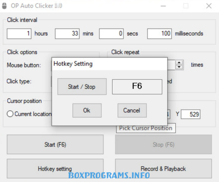Select the Current location radio button
The height and width of the screenshot is (182, 219).
(x=10, y=114)
